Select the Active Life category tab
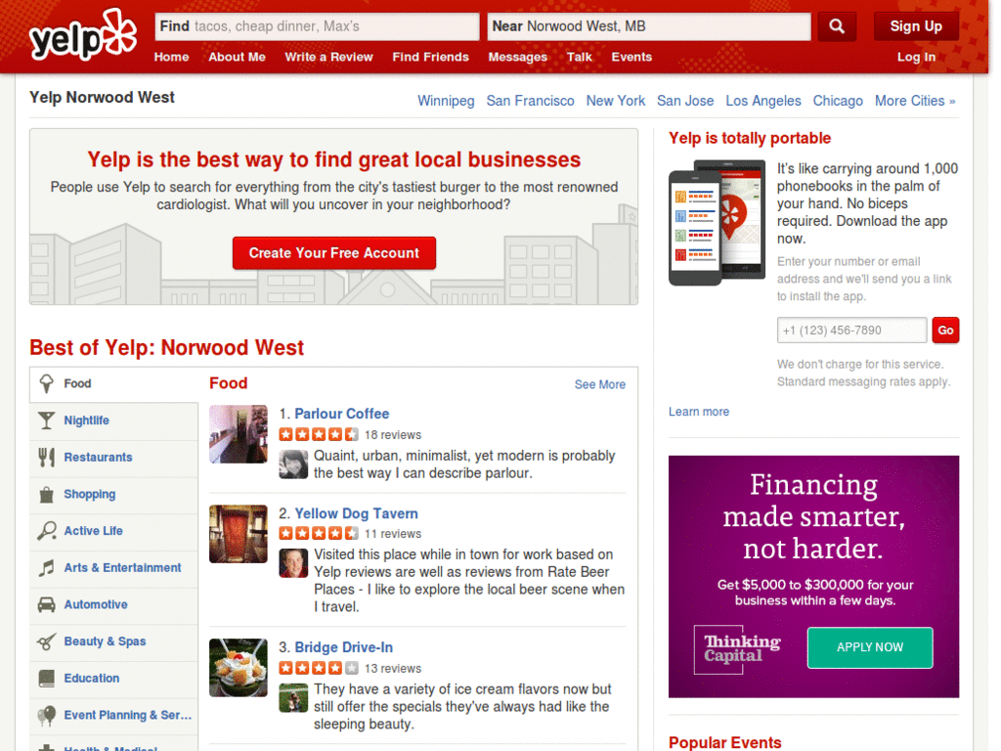The height and width of the screenshot is (751, 1001). [x=113, y=531]
